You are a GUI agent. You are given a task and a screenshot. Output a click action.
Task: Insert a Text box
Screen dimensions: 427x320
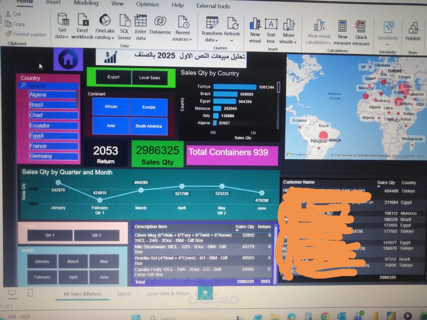pos(271,31)
